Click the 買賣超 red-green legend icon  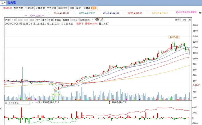110,102
